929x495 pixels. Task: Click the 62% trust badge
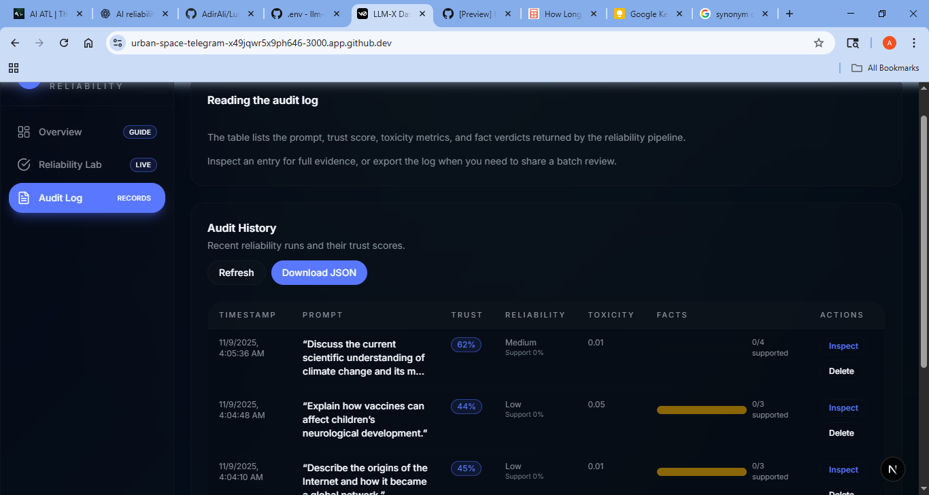click(467, 345)
